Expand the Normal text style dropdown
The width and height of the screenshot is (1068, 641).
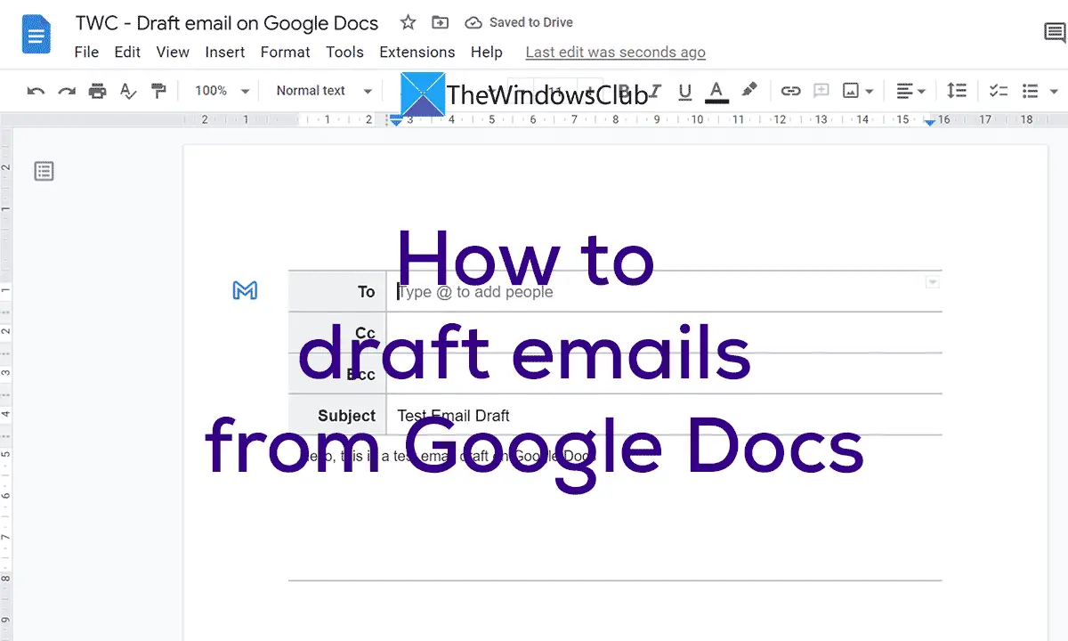[324, 91]
